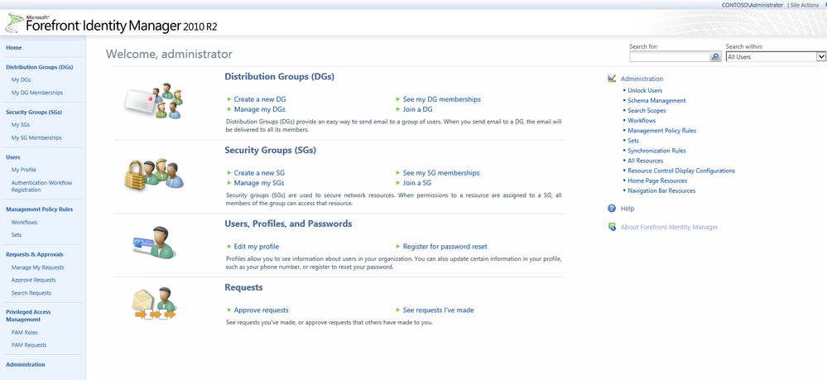Open My SGs in sidebar
The height and width of the screenshot is (380, 827).
click(x=21, y=124)
